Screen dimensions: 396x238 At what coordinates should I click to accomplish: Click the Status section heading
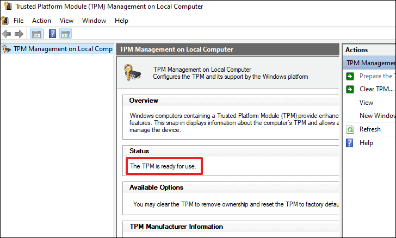pyautogui.click(x=139, y=151)
